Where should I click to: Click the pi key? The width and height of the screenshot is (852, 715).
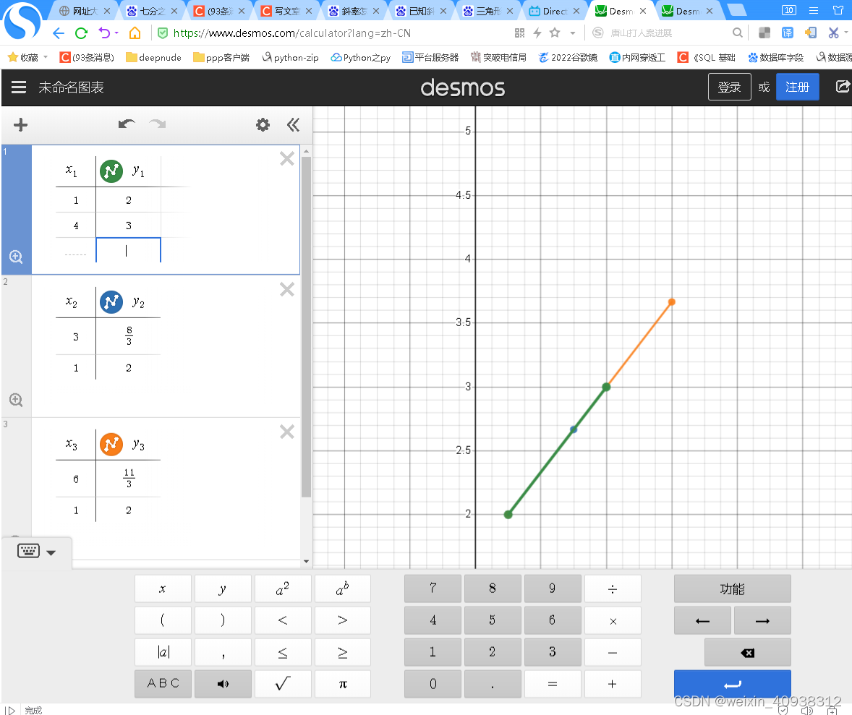coord(342,683)
